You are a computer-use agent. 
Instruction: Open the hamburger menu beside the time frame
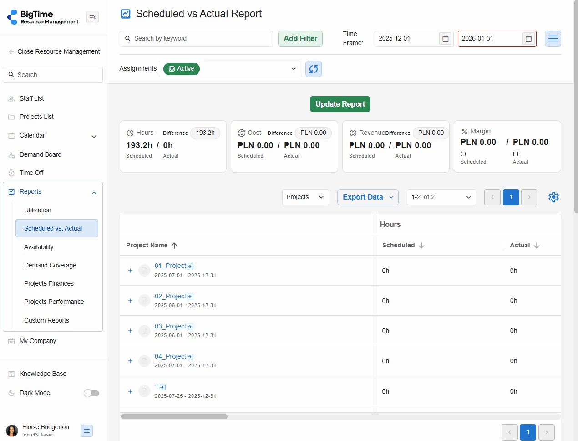[x=553, y=39]
